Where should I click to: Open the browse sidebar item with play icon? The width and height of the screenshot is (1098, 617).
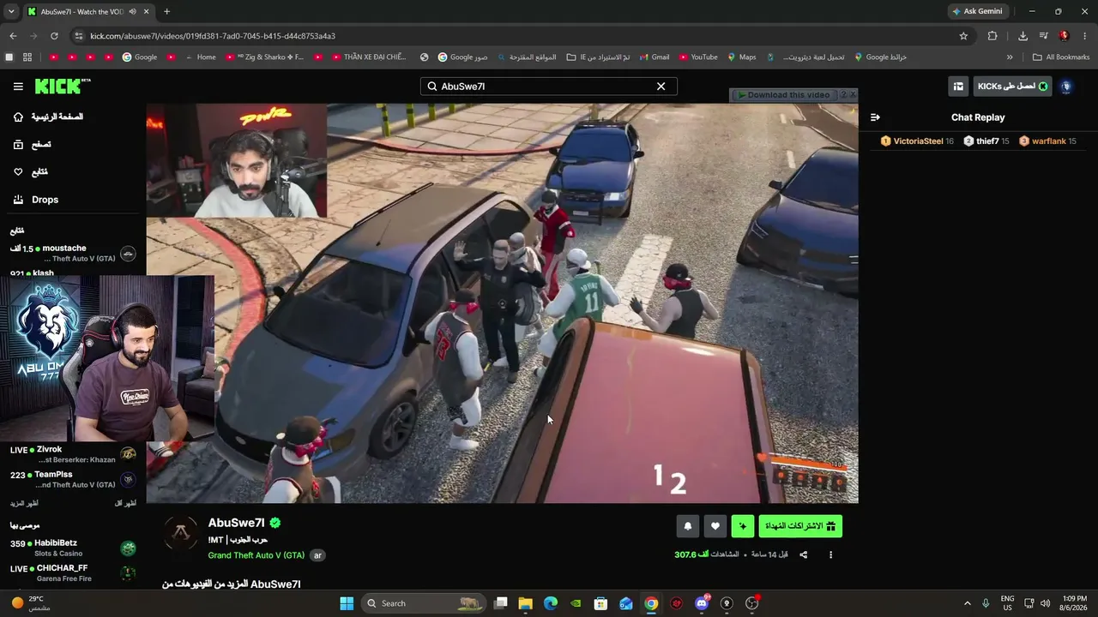click(31, 145)
